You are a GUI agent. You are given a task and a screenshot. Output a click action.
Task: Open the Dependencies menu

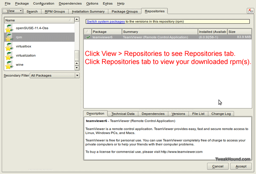pos(70,3)
